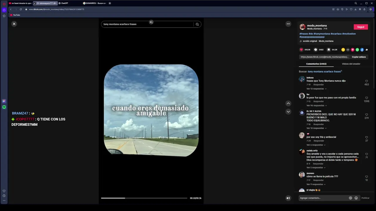Go back in browser history
376x211 pixels.
11,9
